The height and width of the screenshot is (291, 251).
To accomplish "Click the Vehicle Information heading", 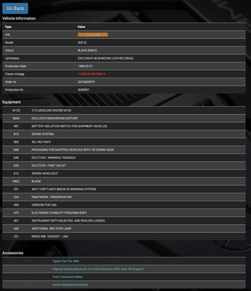I will pos(19,18).
